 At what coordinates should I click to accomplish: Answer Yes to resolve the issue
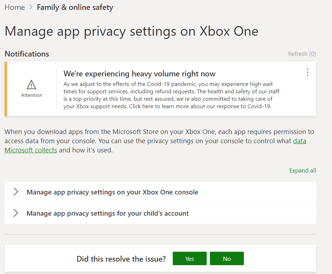point(189,258)
